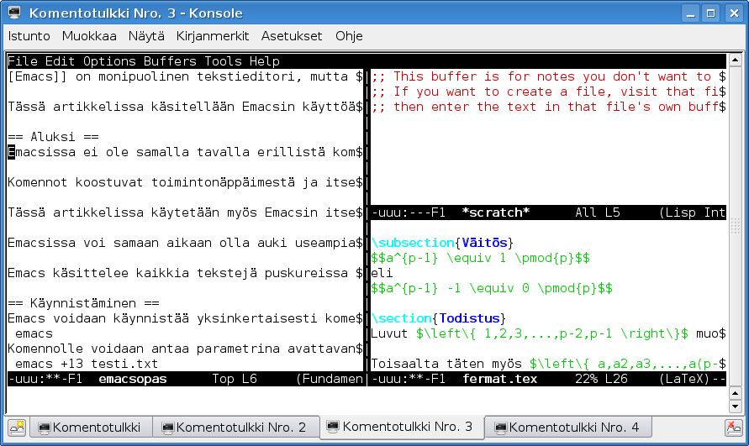Click the scrollbar down arrow at bottom right
The image size is (749, 446).
[735, 406]
